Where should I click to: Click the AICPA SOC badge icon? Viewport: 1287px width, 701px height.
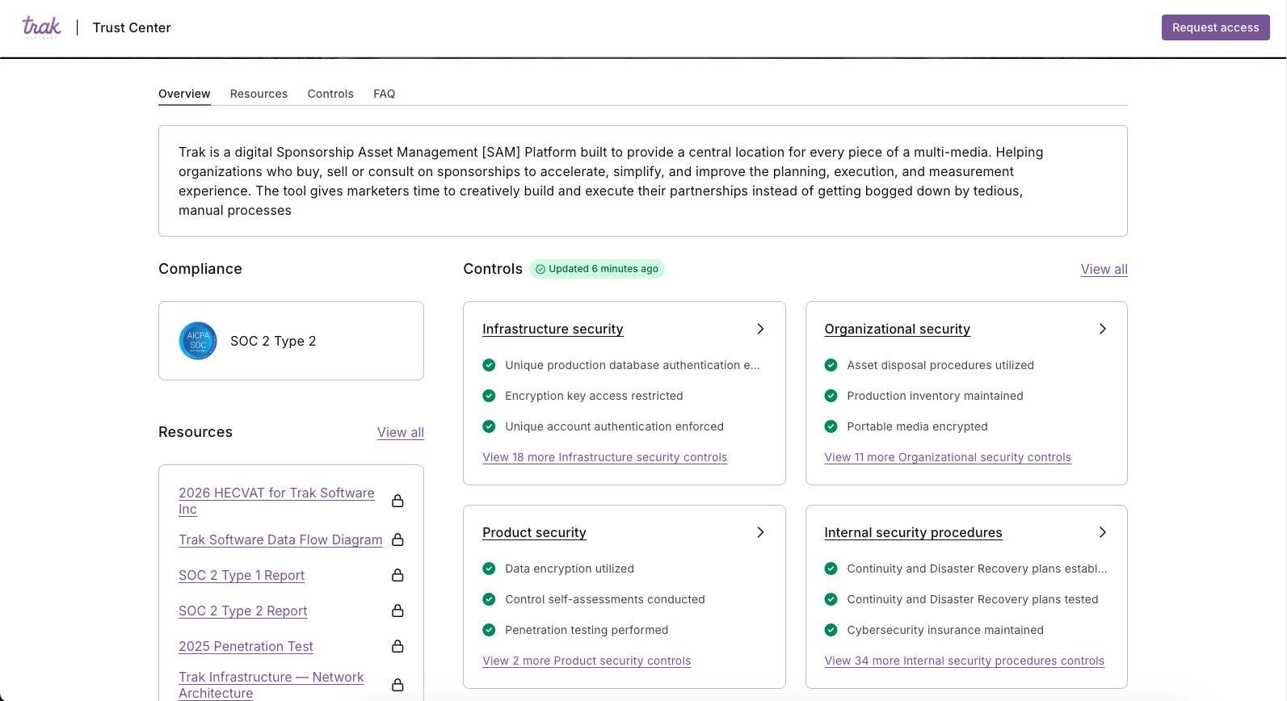coord(198,341)
